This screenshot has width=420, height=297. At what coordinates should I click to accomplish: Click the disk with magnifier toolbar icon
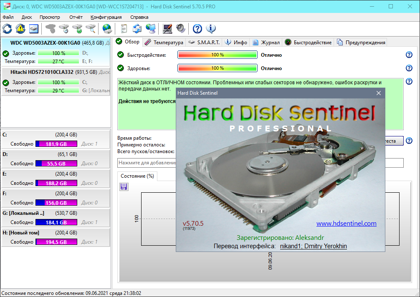tap(91, 29)
